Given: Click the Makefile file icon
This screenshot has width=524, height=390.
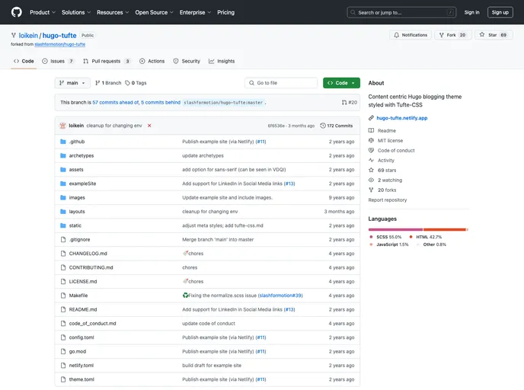Looking at the screenshot, I should (x=63, y=295).
